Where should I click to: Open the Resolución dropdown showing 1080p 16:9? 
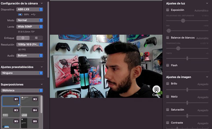29,45
